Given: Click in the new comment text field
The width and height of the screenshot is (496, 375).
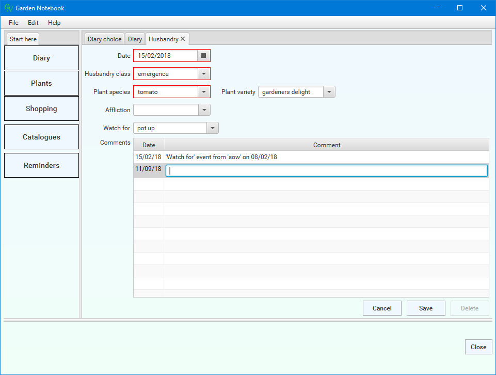Looking at the screenshot, I should (x=326, y=171).
